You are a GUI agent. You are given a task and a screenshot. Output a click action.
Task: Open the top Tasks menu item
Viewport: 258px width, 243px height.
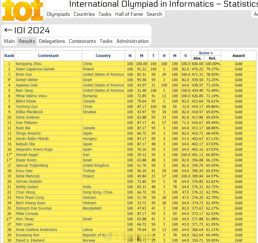click(105, 14)
